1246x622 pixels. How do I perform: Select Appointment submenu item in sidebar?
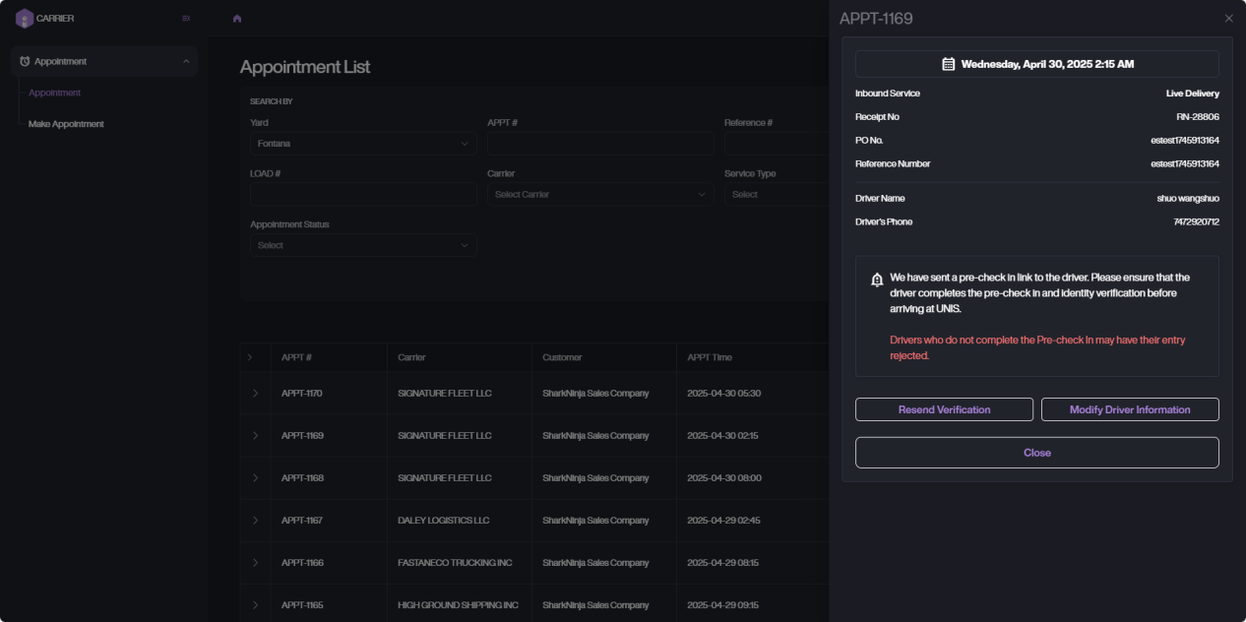pos(55,93)
